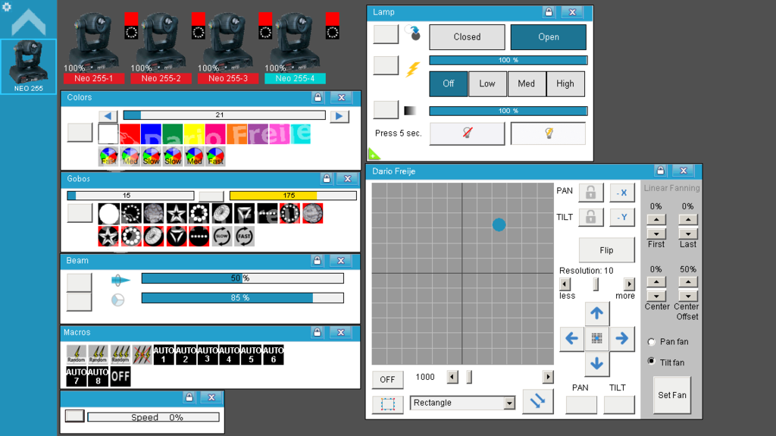Set strobe to Off
Screen dimensions: 776x436
[449, 83]
